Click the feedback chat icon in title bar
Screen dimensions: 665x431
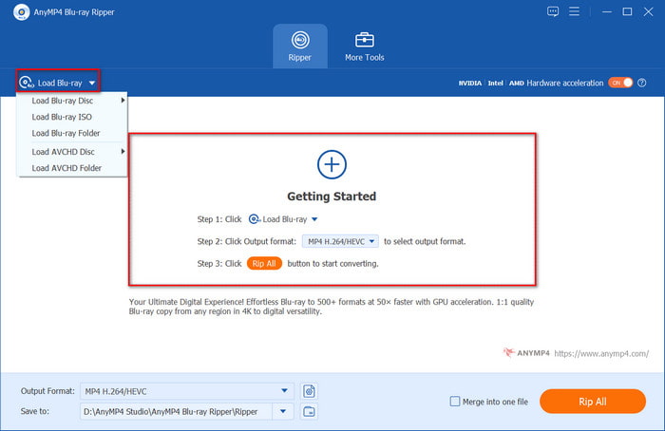pos(553,11)
